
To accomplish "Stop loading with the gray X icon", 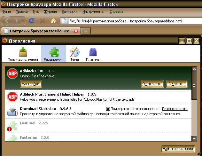I will coord(43,21).
